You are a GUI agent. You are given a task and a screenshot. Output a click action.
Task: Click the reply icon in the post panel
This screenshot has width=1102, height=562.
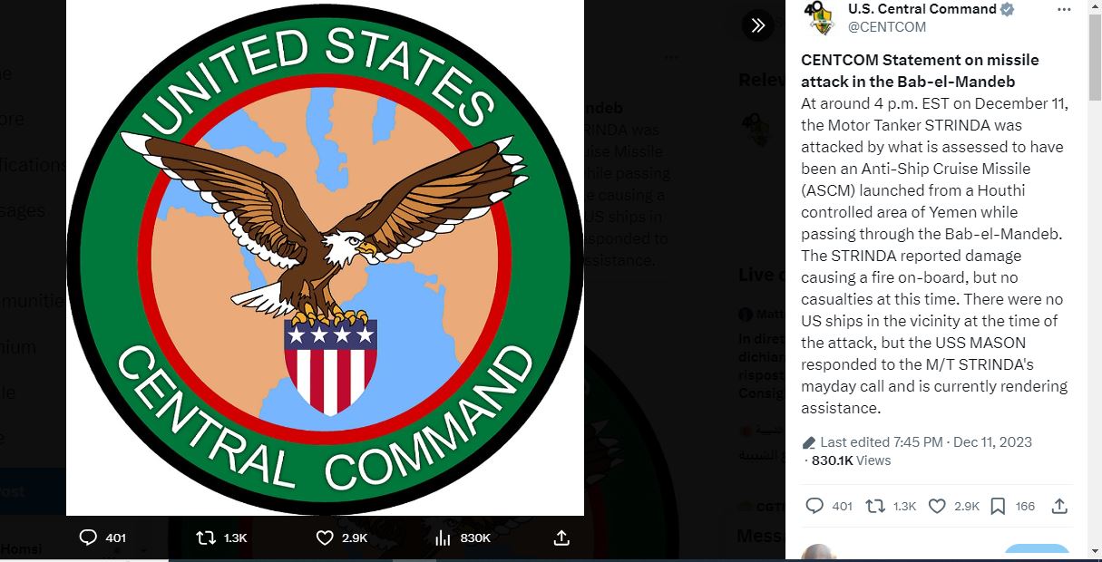[x=814, y=506]
